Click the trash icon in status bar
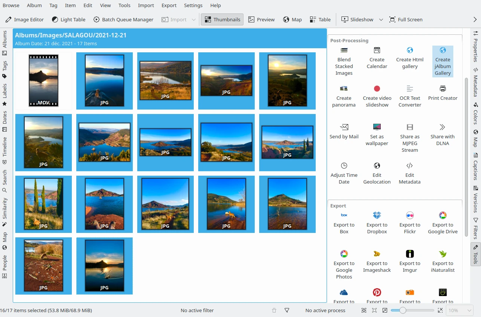Viewport: 481px width, 317px height. click(x=274, y=310)
